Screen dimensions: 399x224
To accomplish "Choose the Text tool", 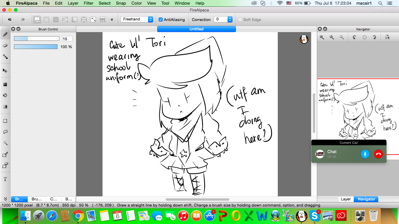I will click(x=5, y=179).
